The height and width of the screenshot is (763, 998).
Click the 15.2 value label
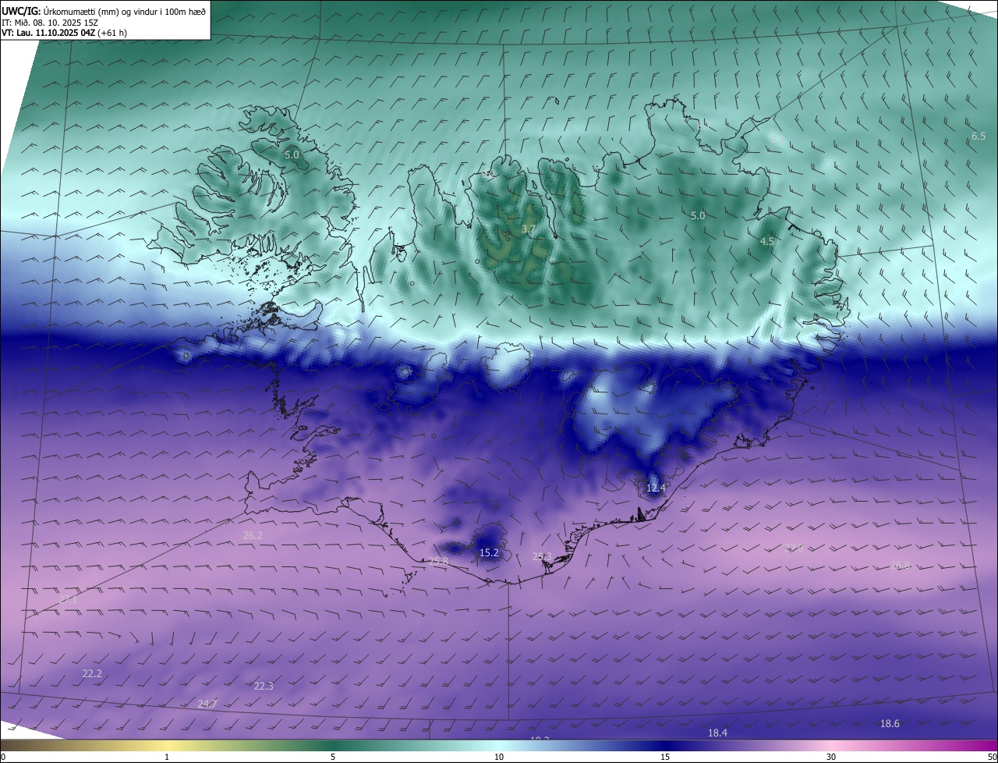[x=489, y=552]
